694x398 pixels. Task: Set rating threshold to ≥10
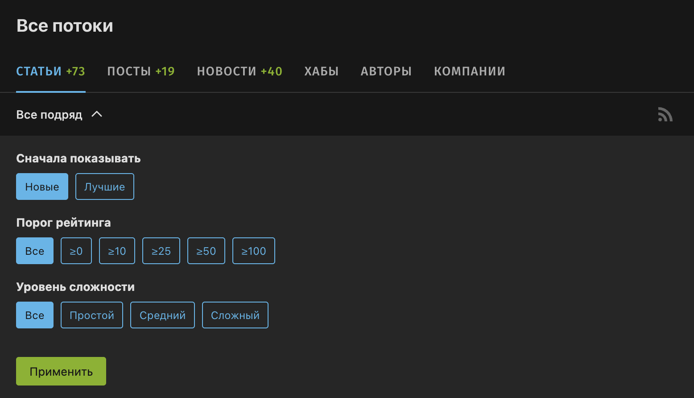point(117,251)
